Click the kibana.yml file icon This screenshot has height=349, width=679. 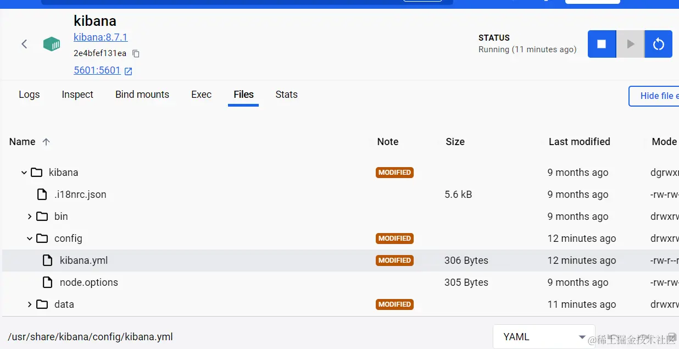tap(48, 261)
